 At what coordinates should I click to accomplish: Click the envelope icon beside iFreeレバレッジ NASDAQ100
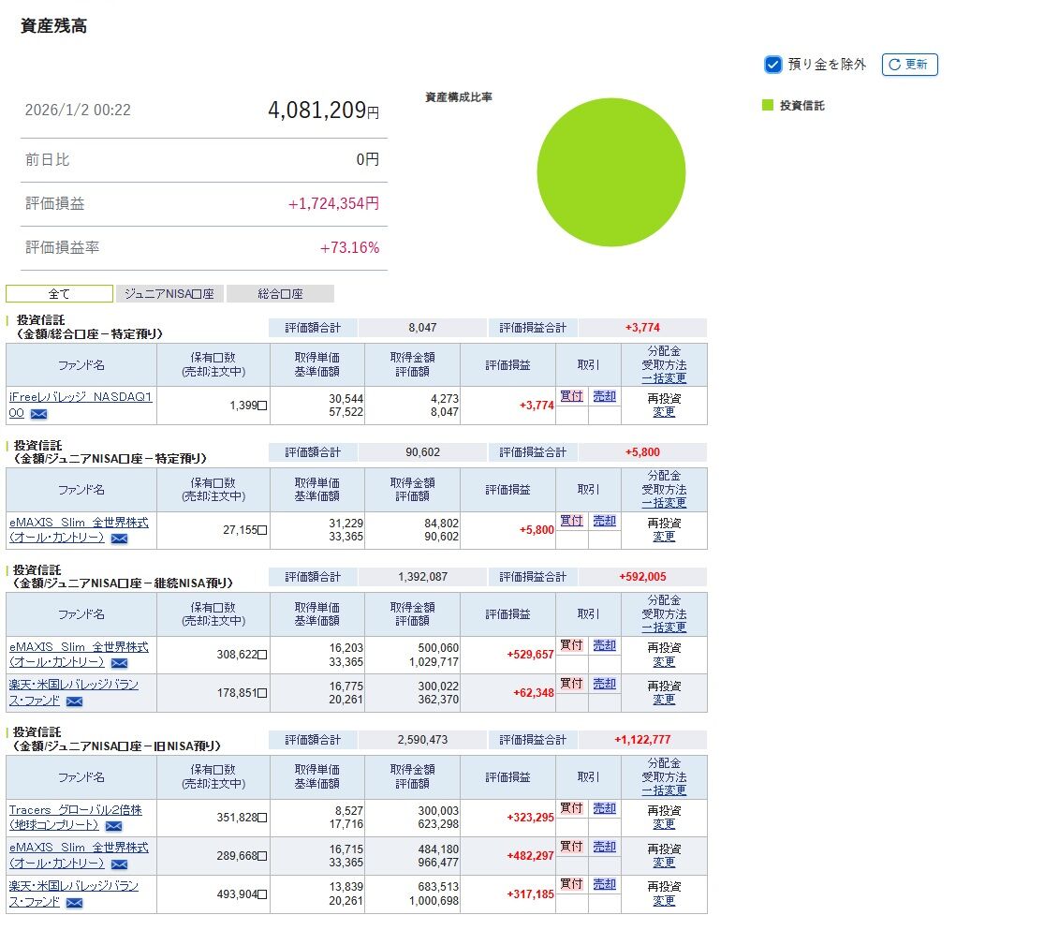tap(39, 414)
